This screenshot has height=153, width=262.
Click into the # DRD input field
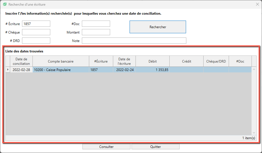36,41
